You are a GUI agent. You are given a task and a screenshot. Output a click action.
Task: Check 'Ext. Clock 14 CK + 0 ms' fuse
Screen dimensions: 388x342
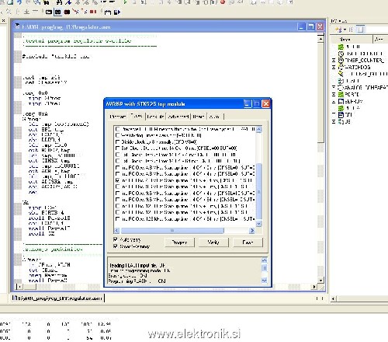[118, 148]
